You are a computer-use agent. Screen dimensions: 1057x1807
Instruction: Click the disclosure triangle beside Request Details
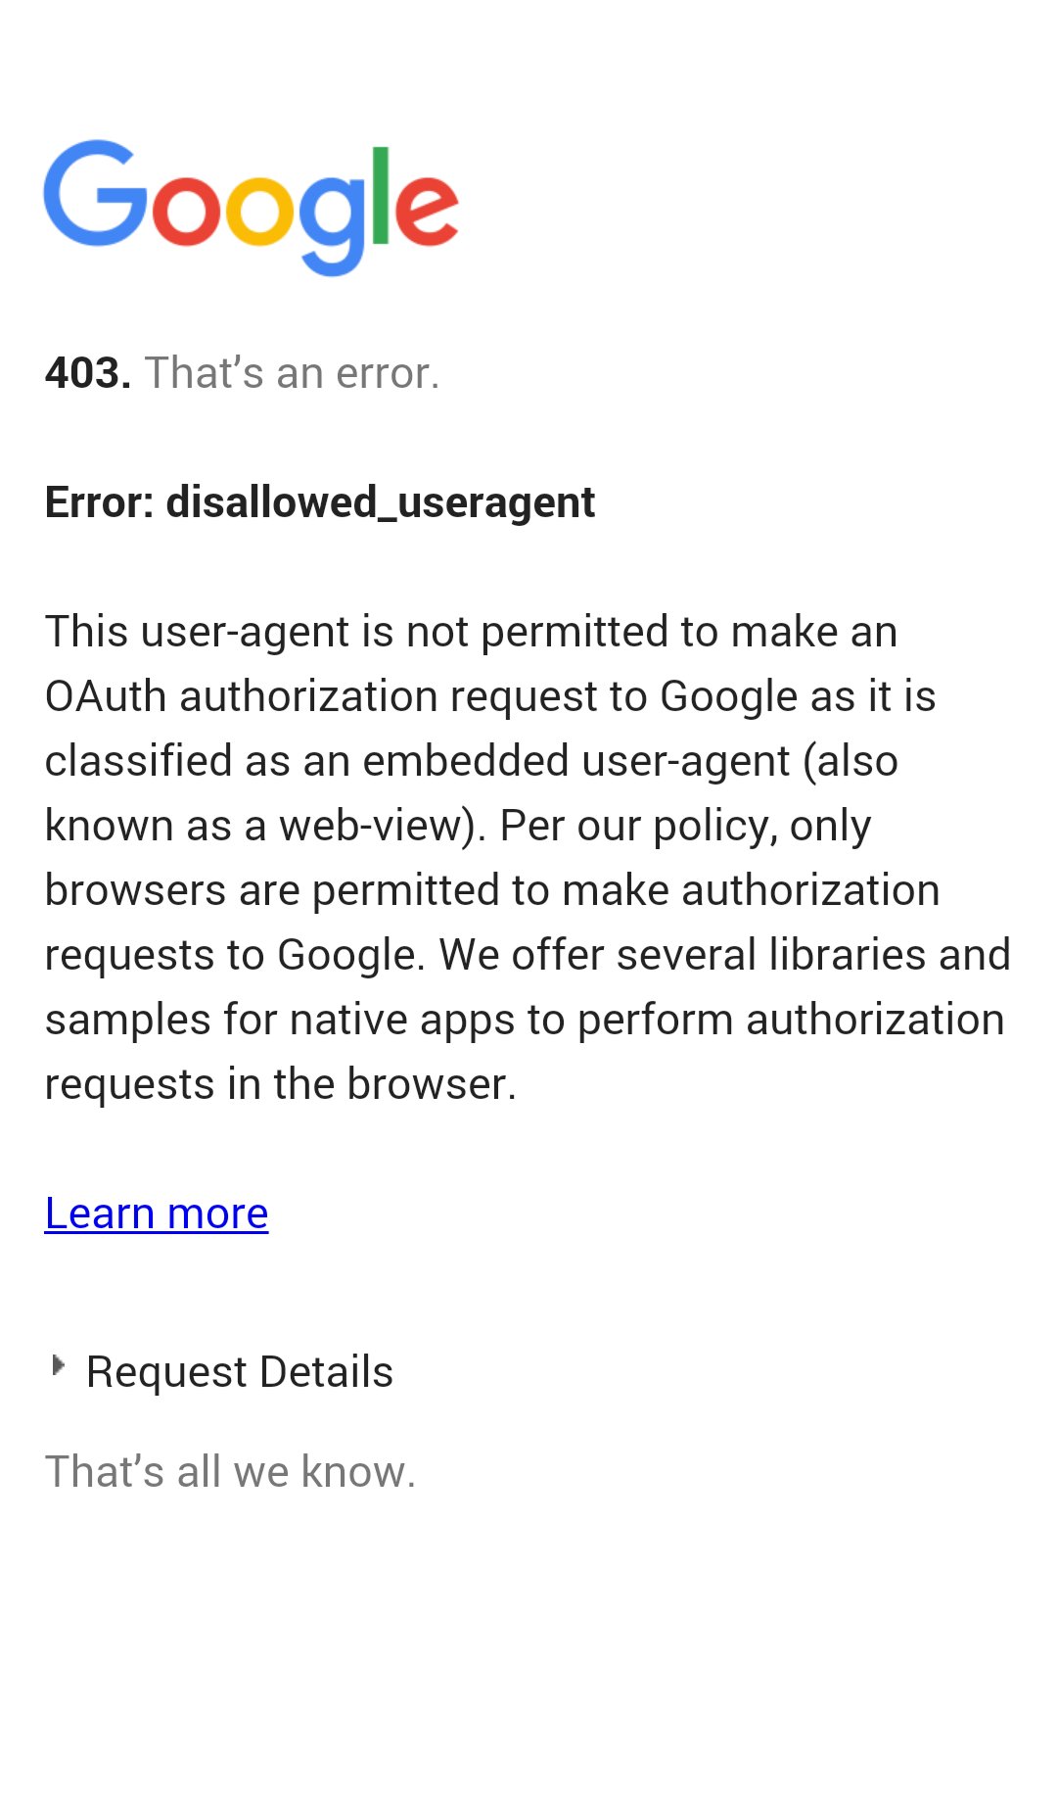pos(58,1365)
